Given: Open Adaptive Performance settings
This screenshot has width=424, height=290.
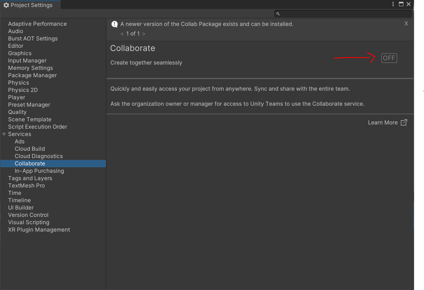Looking at the screenshot, I should 37,24.
